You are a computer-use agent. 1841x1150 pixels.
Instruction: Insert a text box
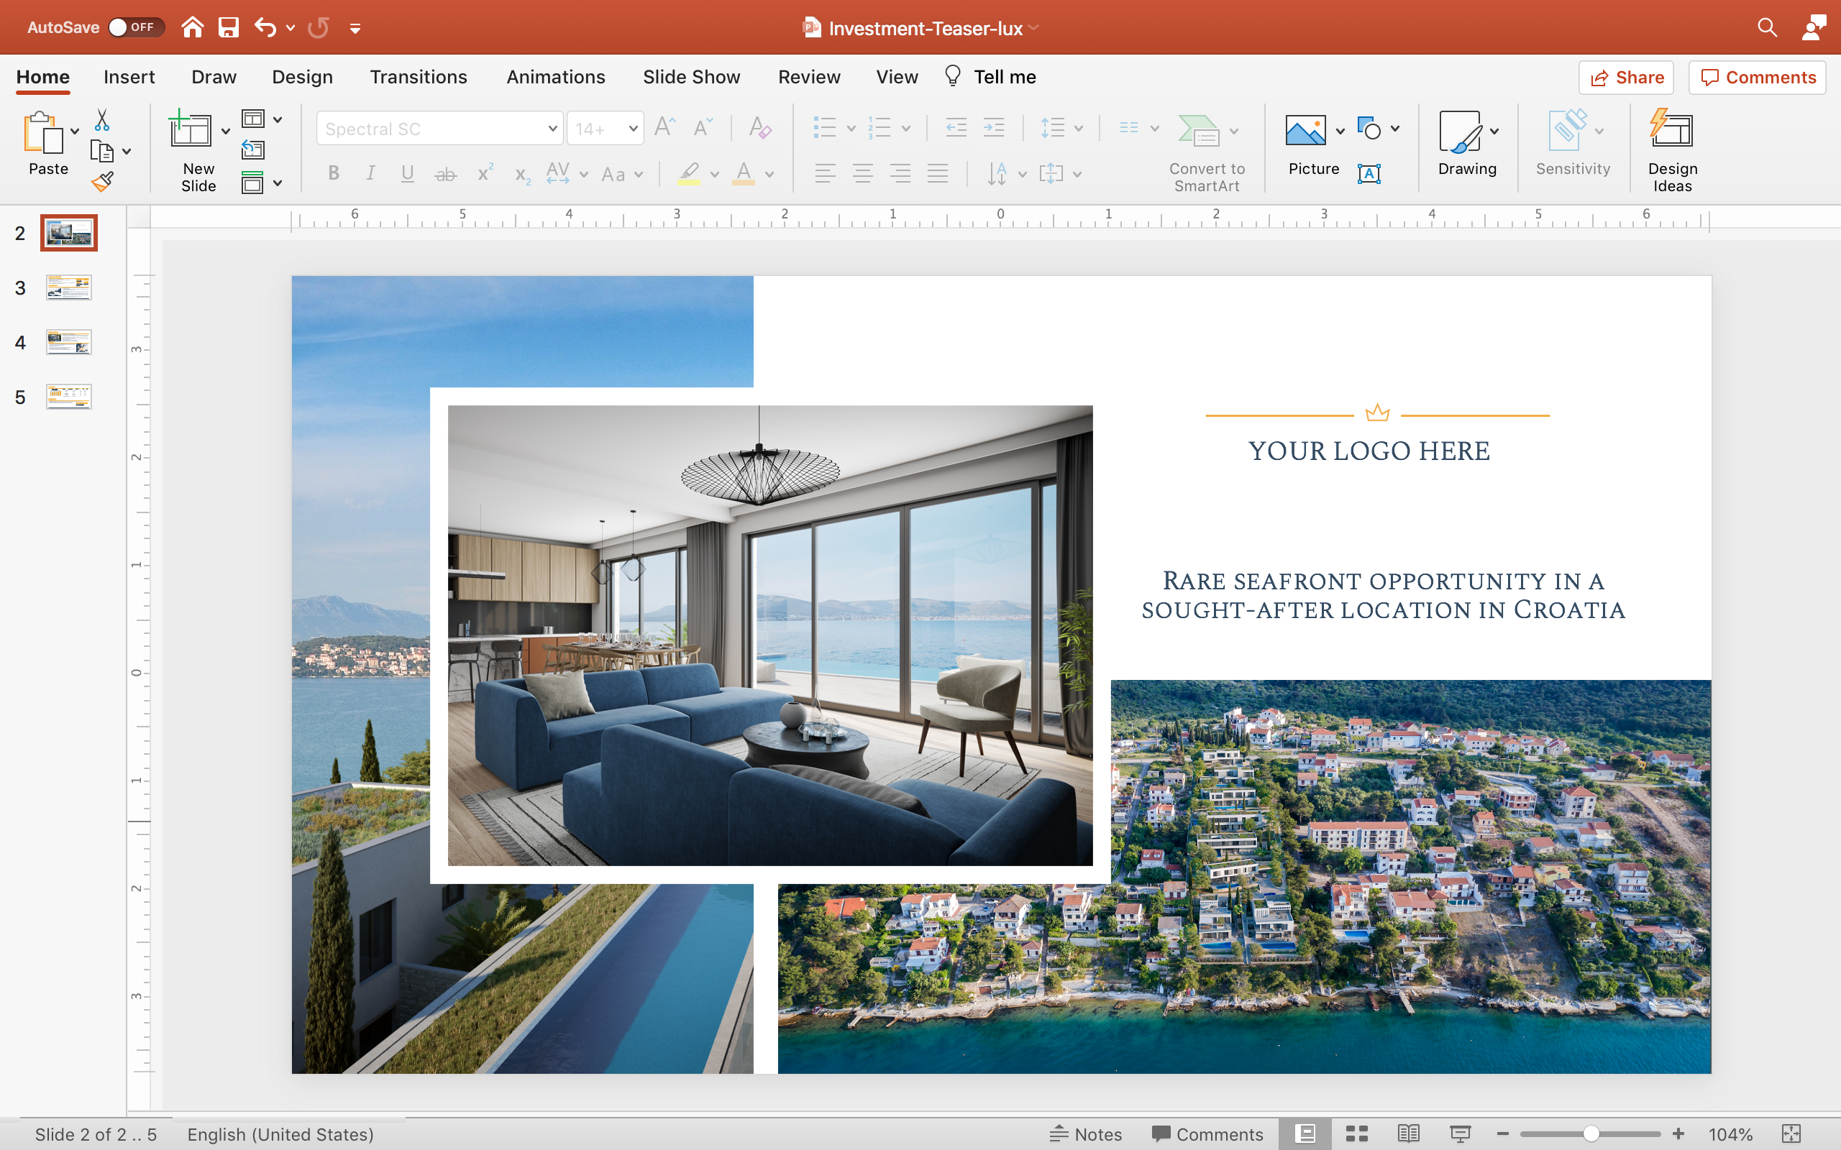1369,173
